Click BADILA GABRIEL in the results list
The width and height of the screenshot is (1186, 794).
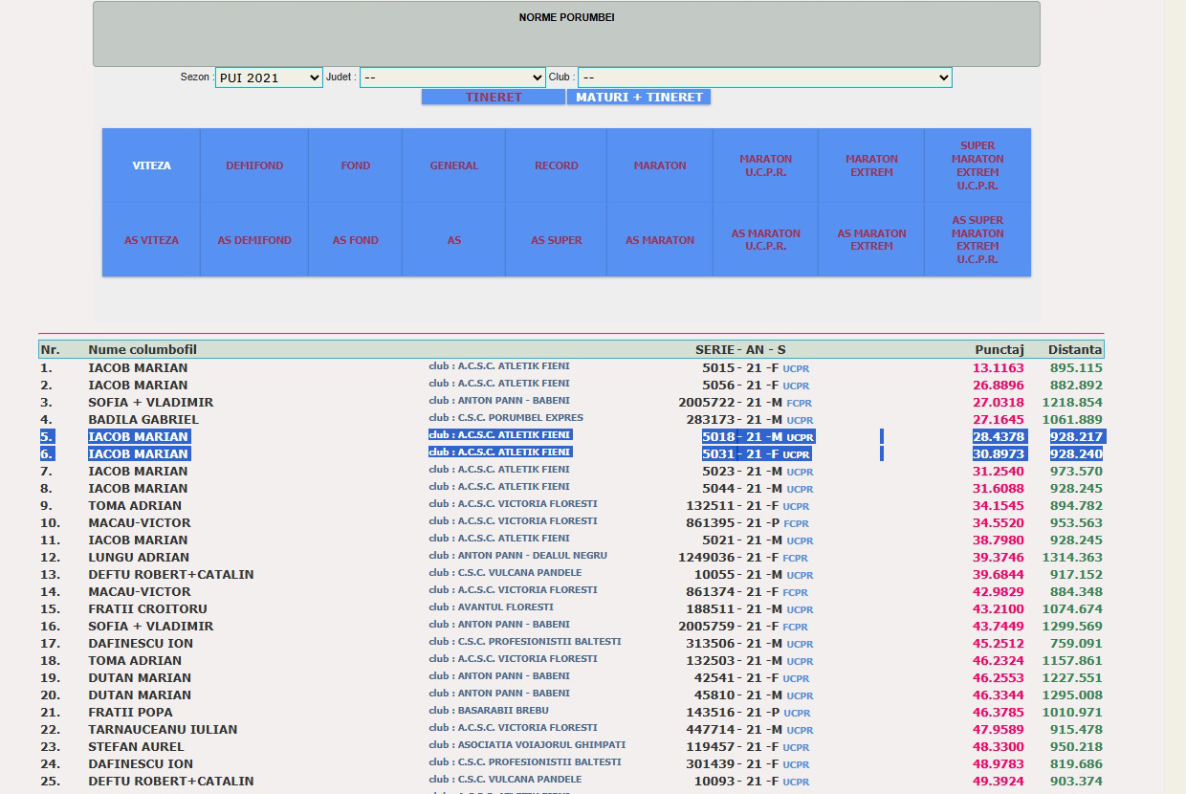coord(143,419)
